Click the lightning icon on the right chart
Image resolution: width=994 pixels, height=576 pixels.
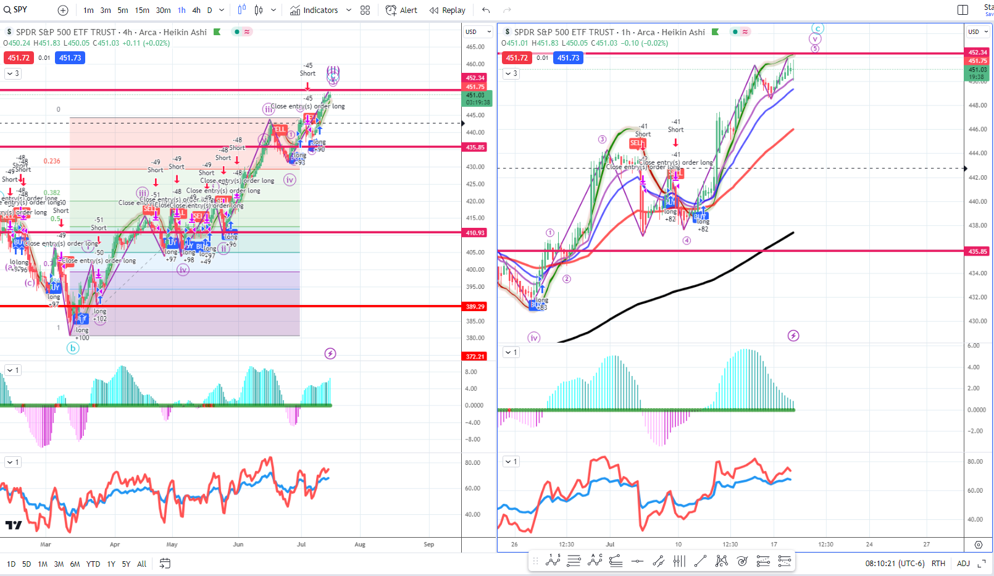(793, 336)
